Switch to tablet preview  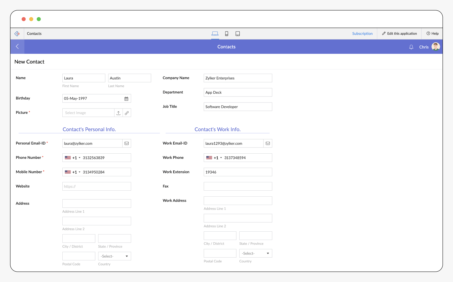pyautogui.click(x=238, y=34)
